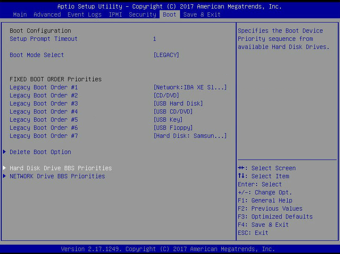Open Hard Disk Drive BBS Priorities

click(x=61, y=168)
